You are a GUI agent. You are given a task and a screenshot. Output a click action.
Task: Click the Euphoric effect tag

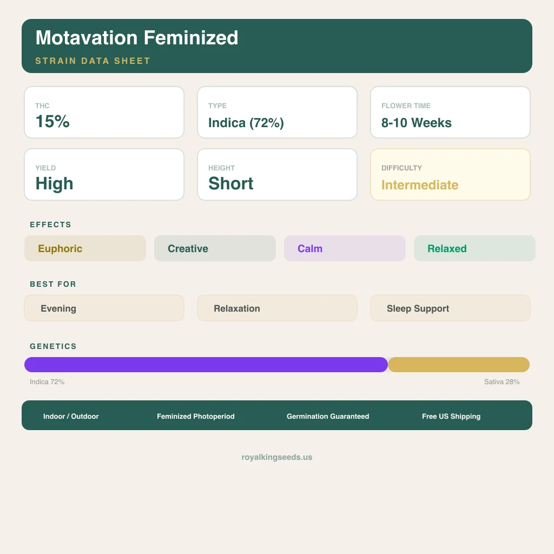(x=85, y=248)
